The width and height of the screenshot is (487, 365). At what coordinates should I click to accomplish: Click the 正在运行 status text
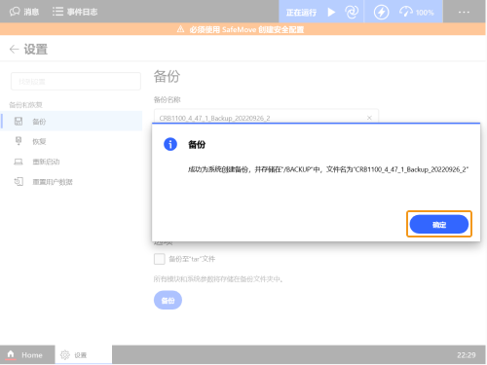click(x=301, y=13)
